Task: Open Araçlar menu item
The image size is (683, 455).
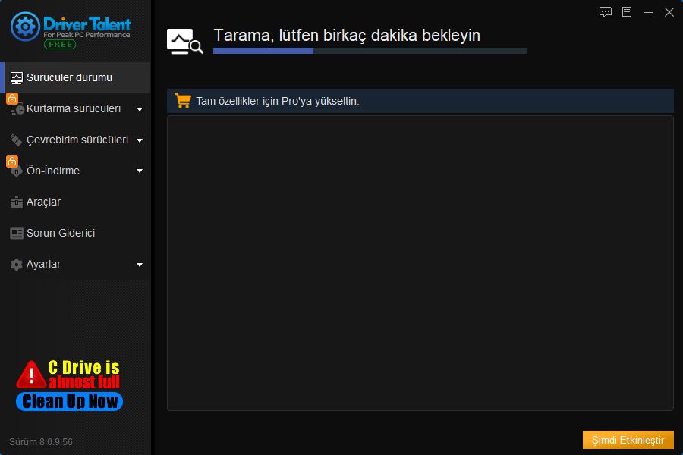Action: coord(75,202)
